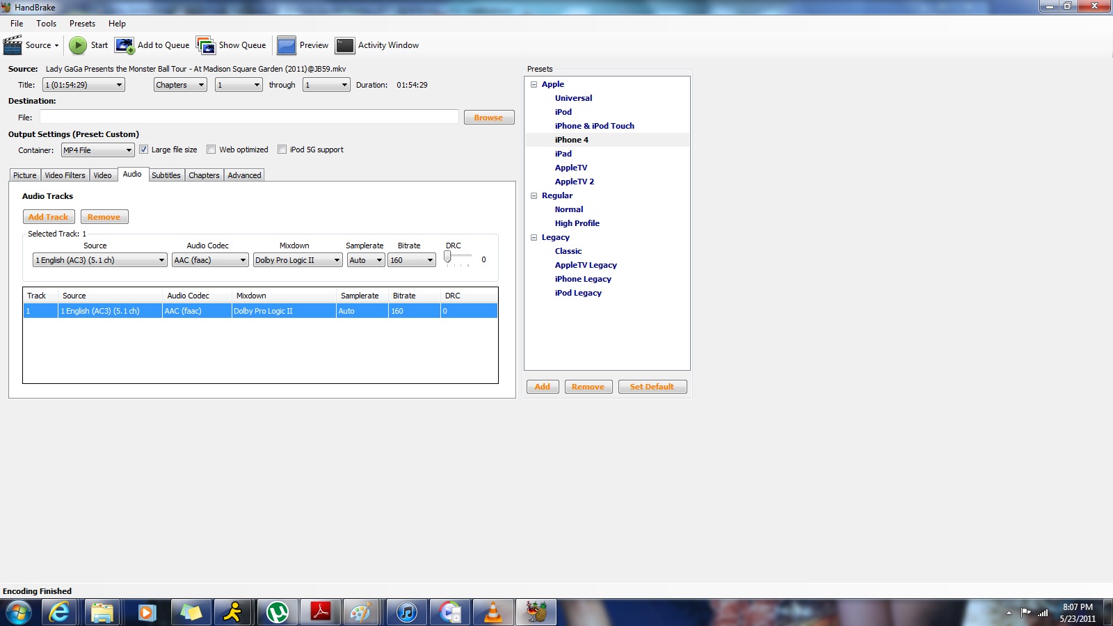Open the Samplerate dropdown
1113x626 pixels.
[x=366, y=260]
